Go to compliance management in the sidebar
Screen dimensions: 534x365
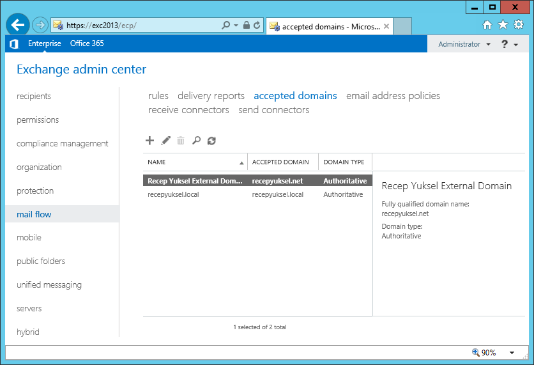(63, 143)
